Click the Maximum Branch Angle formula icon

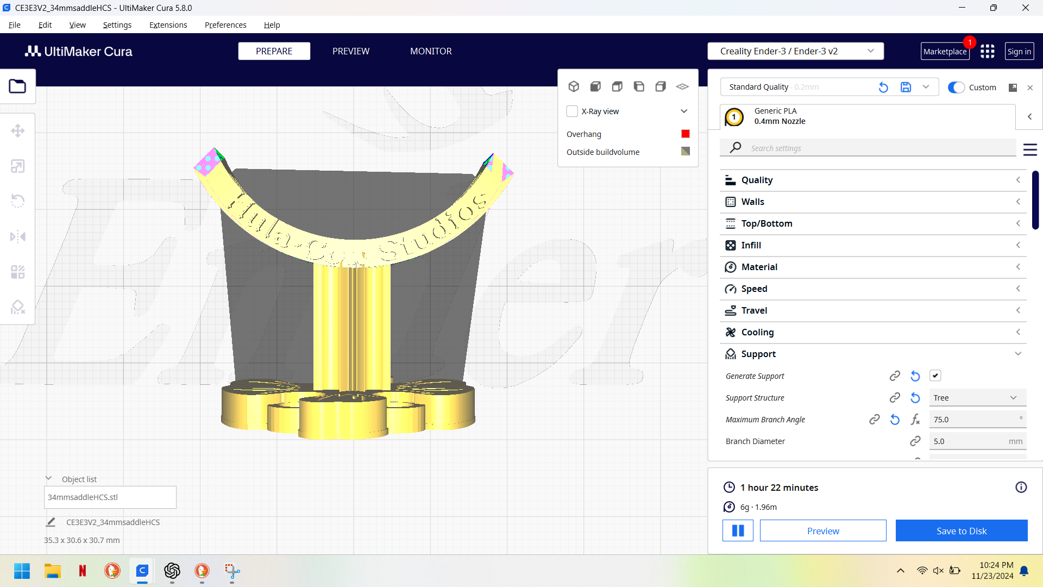pyautogui.click(x=915, y=420)
